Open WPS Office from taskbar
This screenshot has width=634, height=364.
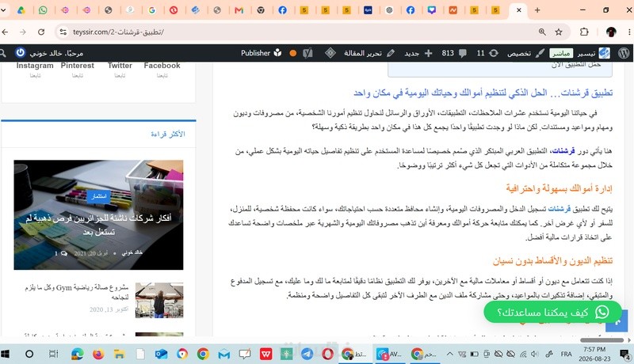click(x=265, y=354)
